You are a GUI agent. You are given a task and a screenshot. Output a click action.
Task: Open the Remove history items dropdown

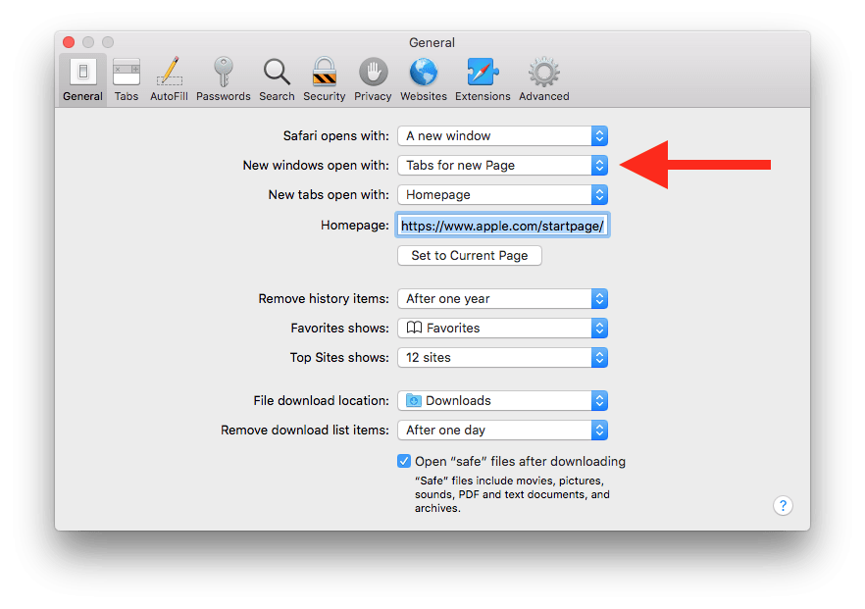coord(502,298)
